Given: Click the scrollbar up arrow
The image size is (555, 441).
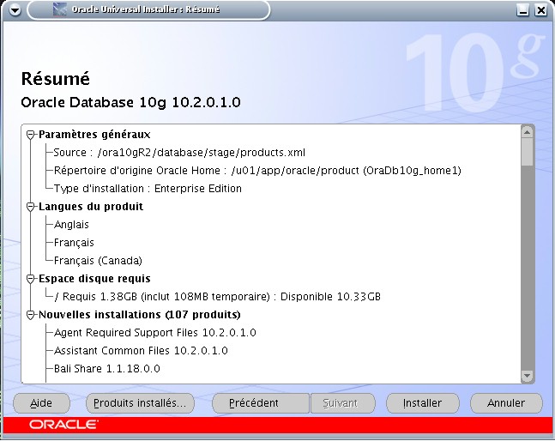Looking at the screenshot, I should coord(527,132).
